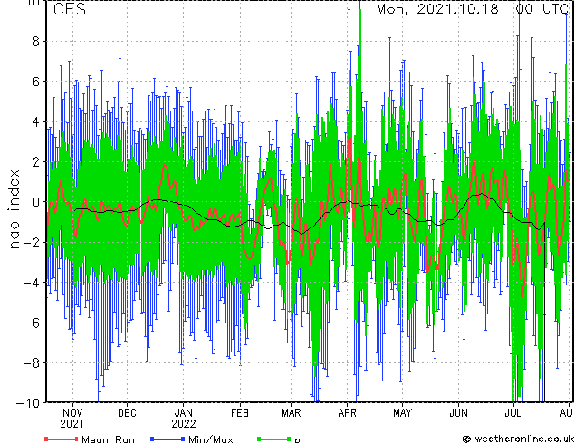Click the y-axis value 8
The image size is (574, 444).
coord(36,42)
